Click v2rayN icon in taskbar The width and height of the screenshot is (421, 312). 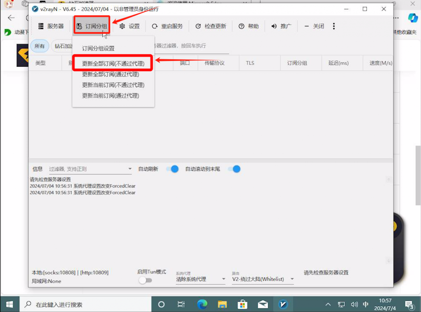[x=283, y=305]
